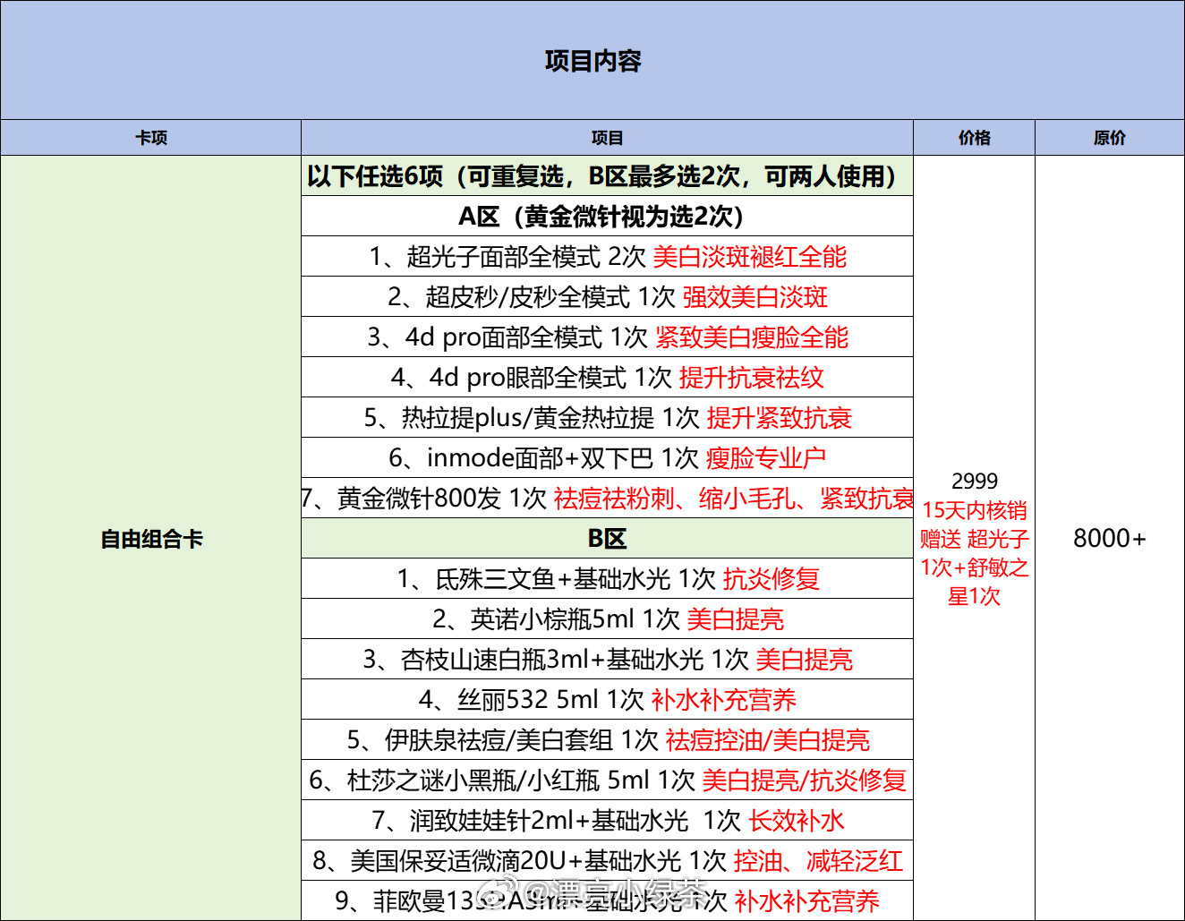Click the 自由组合卡 cell
Viewport: 1185px width, 921px height.
(151, 539)
